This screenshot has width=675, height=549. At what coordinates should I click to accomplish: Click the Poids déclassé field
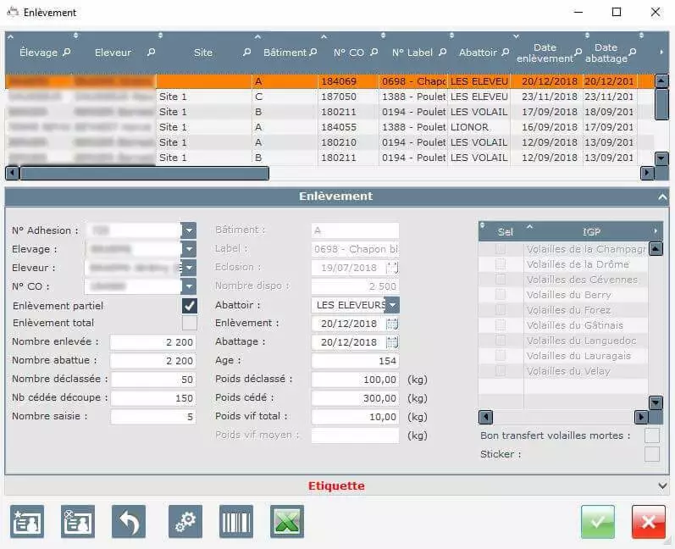tap(355, 380)
